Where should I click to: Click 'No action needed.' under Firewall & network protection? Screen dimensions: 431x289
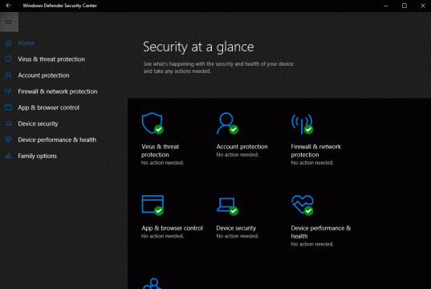[312, 163]
